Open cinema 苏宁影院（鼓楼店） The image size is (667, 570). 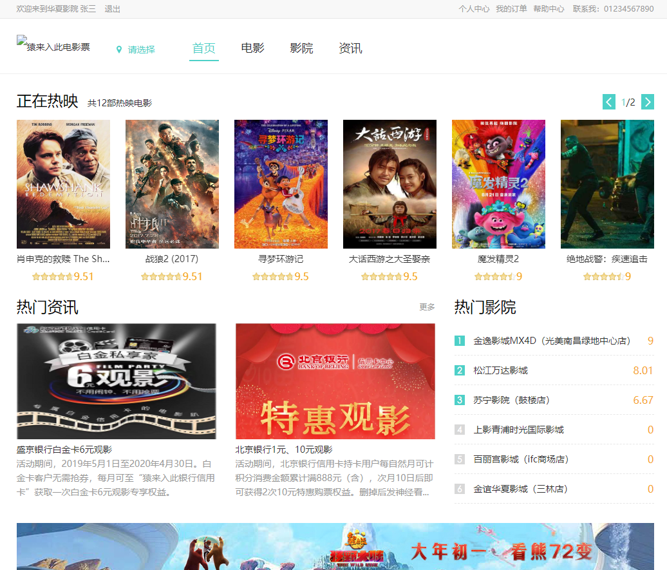tap(512, 400)
